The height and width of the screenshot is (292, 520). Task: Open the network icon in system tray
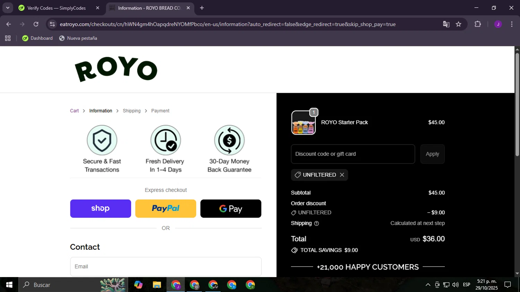[x=446, y=285]
